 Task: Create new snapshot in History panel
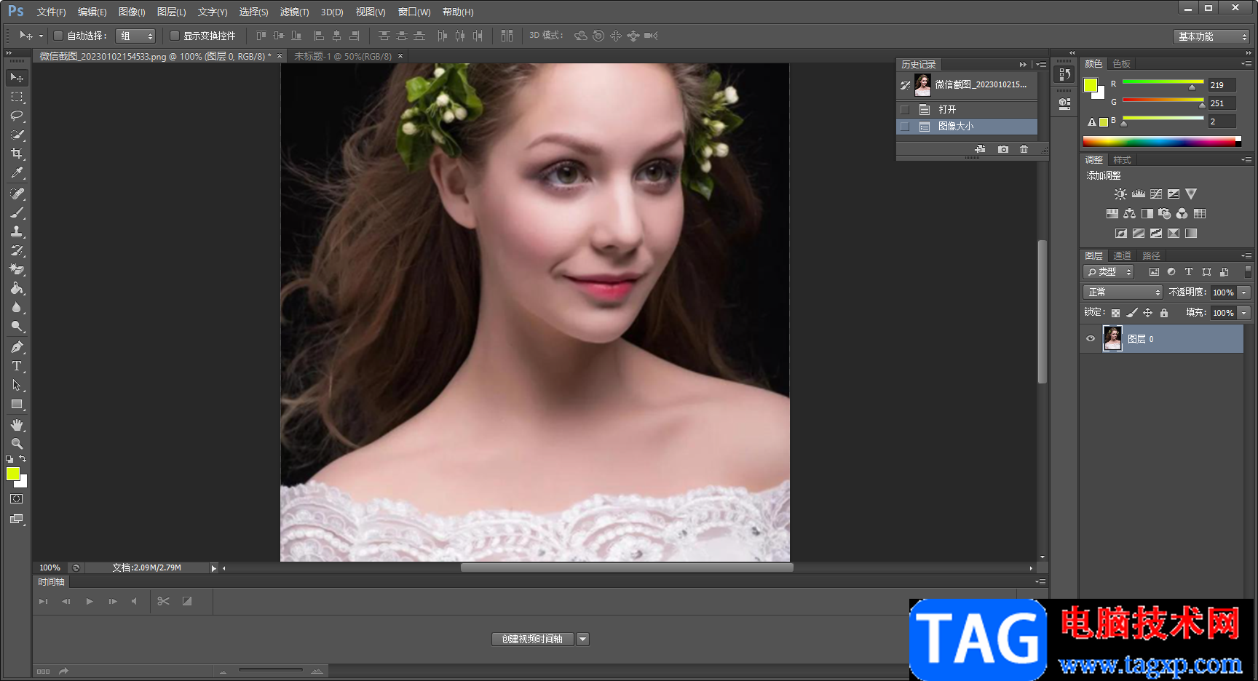1003,149
